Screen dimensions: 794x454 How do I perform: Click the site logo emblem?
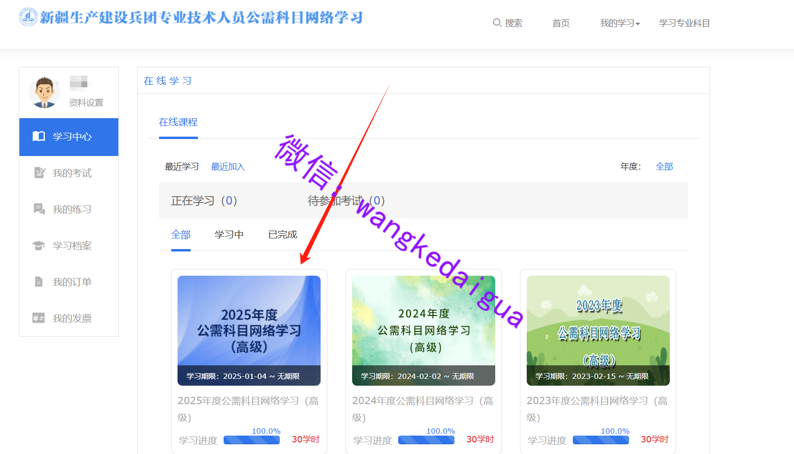coord(28,17)
